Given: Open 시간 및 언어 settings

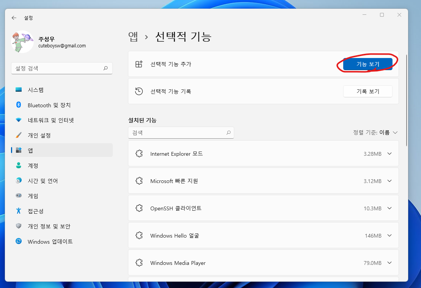Looking at the screenshot, I should pos(62,181).
